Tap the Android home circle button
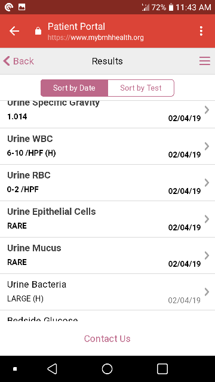 click(x=107, y=369)
